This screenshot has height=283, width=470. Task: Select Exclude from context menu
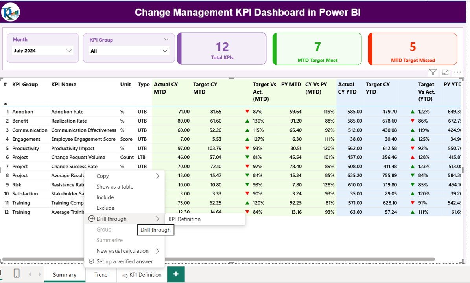click(105, 208)
